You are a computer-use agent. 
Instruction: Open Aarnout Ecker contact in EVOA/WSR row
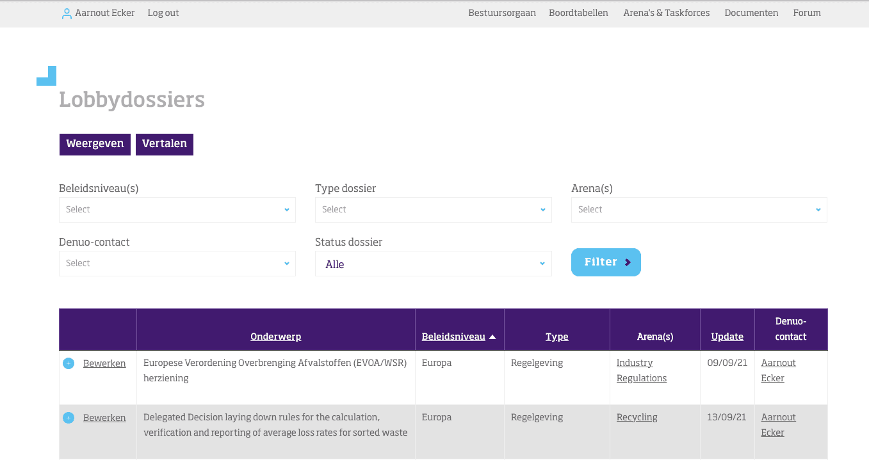[x=779, y=370]
